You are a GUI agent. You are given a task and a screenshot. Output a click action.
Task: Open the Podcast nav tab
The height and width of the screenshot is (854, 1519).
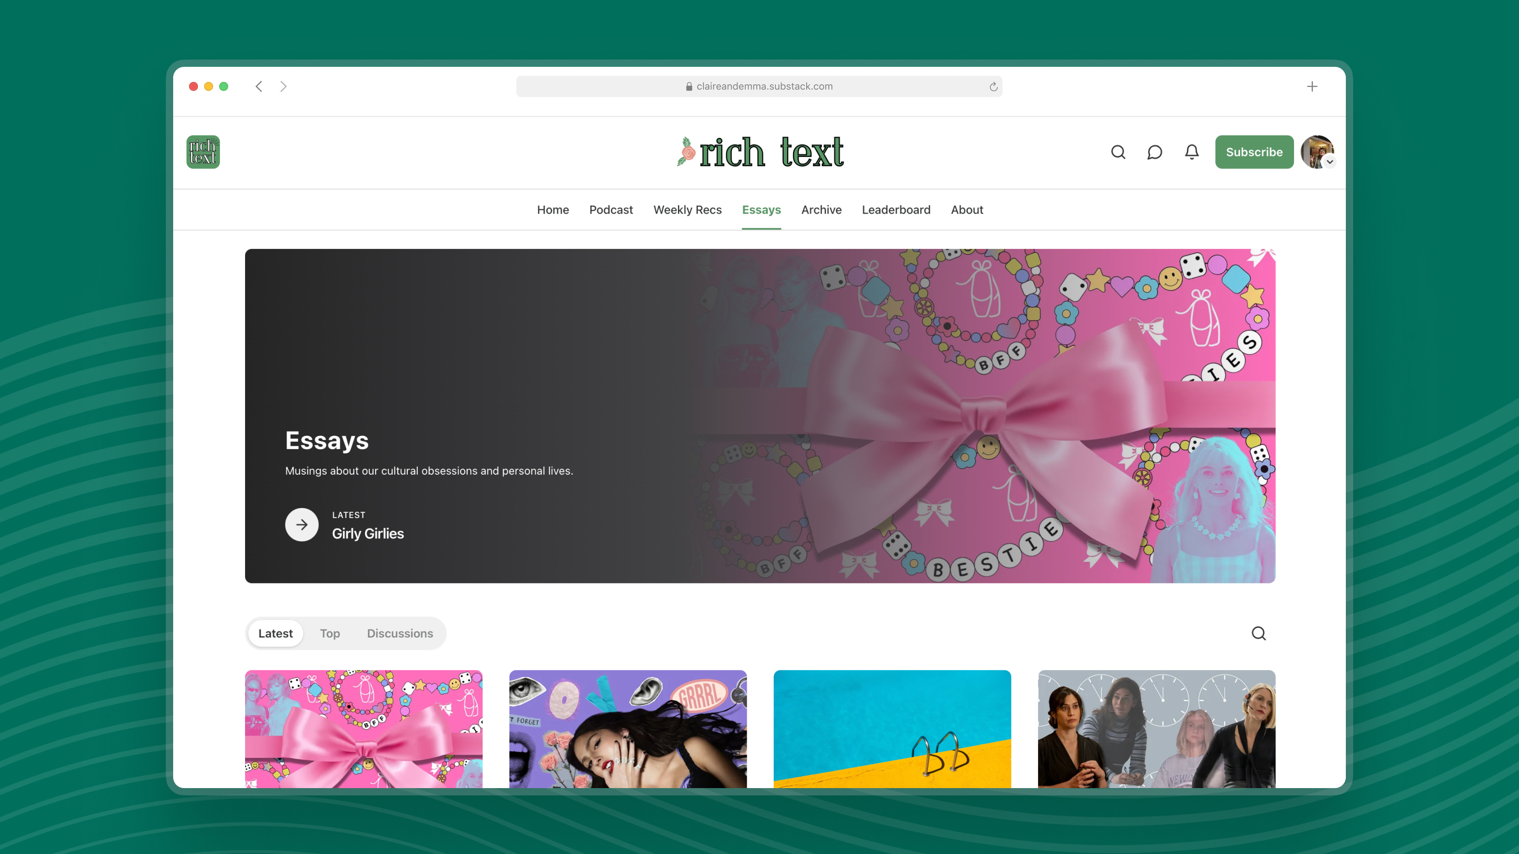point(610,210)
